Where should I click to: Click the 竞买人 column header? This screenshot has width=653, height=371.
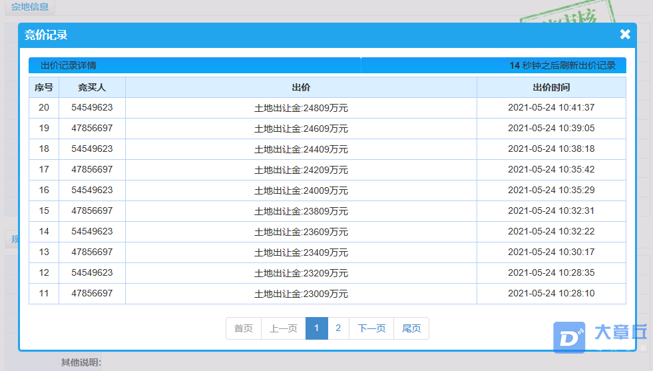click(x=92, y=87)
